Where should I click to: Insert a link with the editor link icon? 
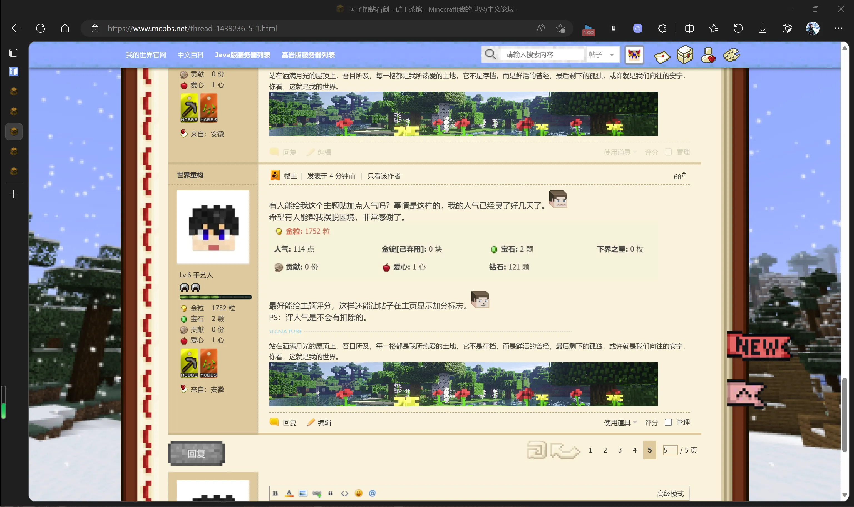317,493
